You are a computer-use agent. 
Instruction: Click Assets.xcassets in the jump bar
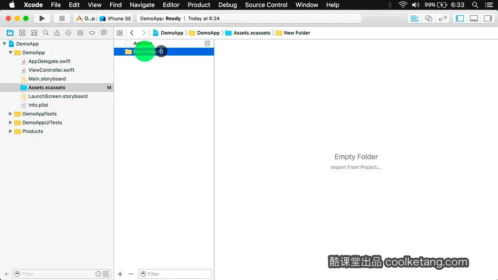(248, 33)
